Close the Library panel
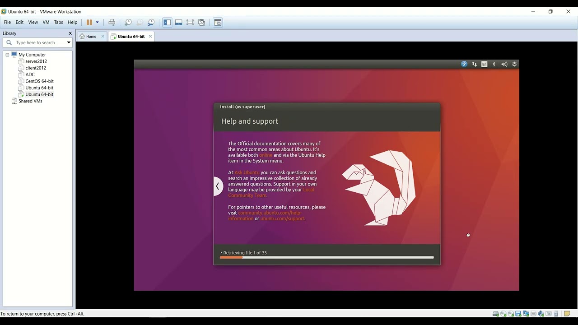 point(70,33)
